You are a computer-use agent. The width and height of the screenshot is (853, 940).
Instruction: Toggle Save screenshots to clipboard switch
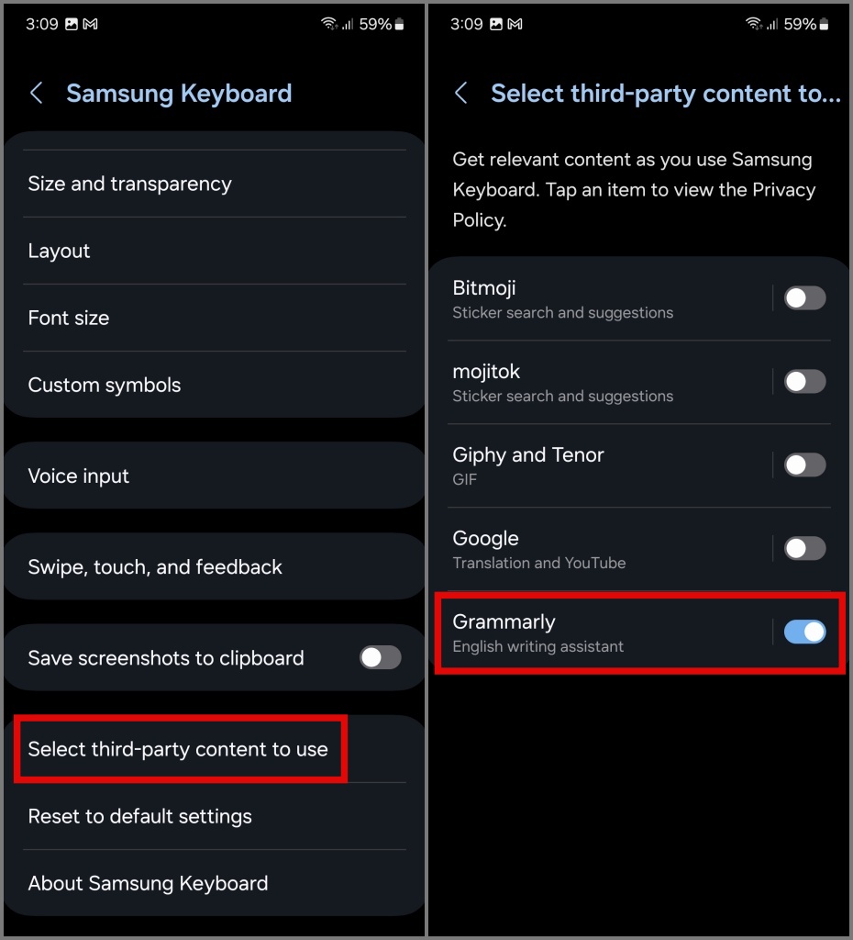tap(381, 657)
